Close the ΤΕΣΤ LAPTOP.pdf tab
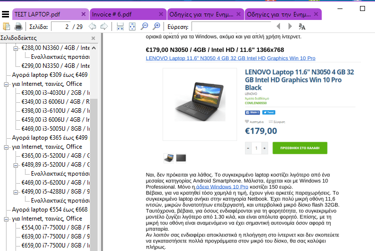Screen dimensions: 375x251 (x=83, y=14)
